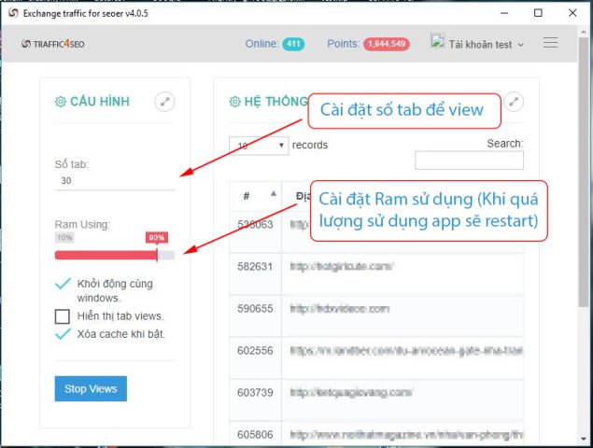Screen dimensions: 593x448
Task: Click the account avatar image
Action: [438, 41]
